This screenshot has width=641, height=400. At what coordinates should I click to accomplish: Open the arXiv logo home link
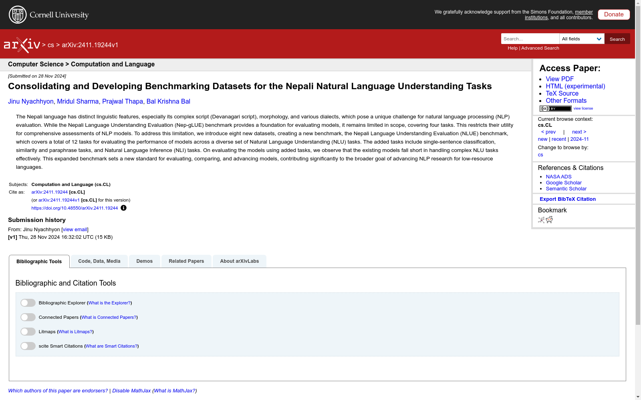(22, 45)
